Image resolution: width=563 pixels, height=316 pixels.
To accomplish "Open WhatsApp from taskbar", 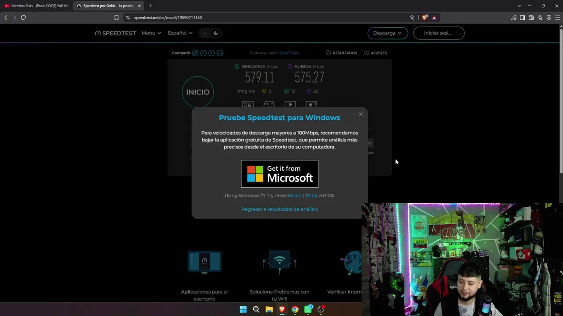I will [308, 309].
